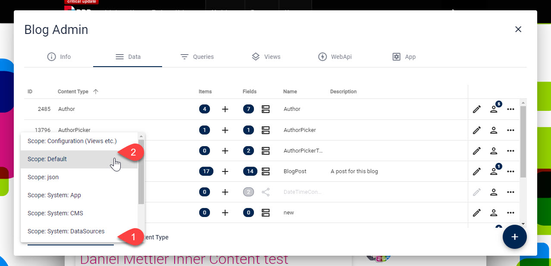Add new item to Author content type
The width and height of the screenshot is (551, 266).
pos(225,109)
